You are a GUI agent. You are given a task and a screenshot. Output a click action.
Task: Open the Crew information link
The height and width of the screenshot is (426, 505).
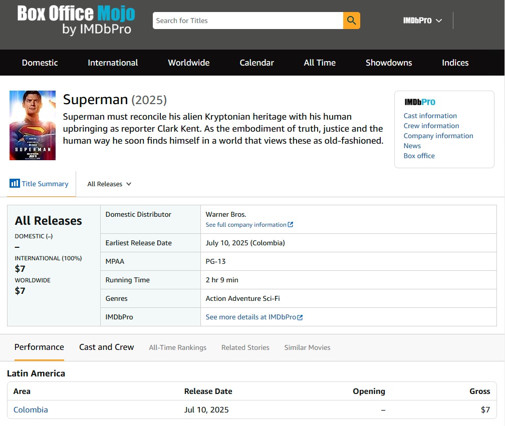(431, 126)
